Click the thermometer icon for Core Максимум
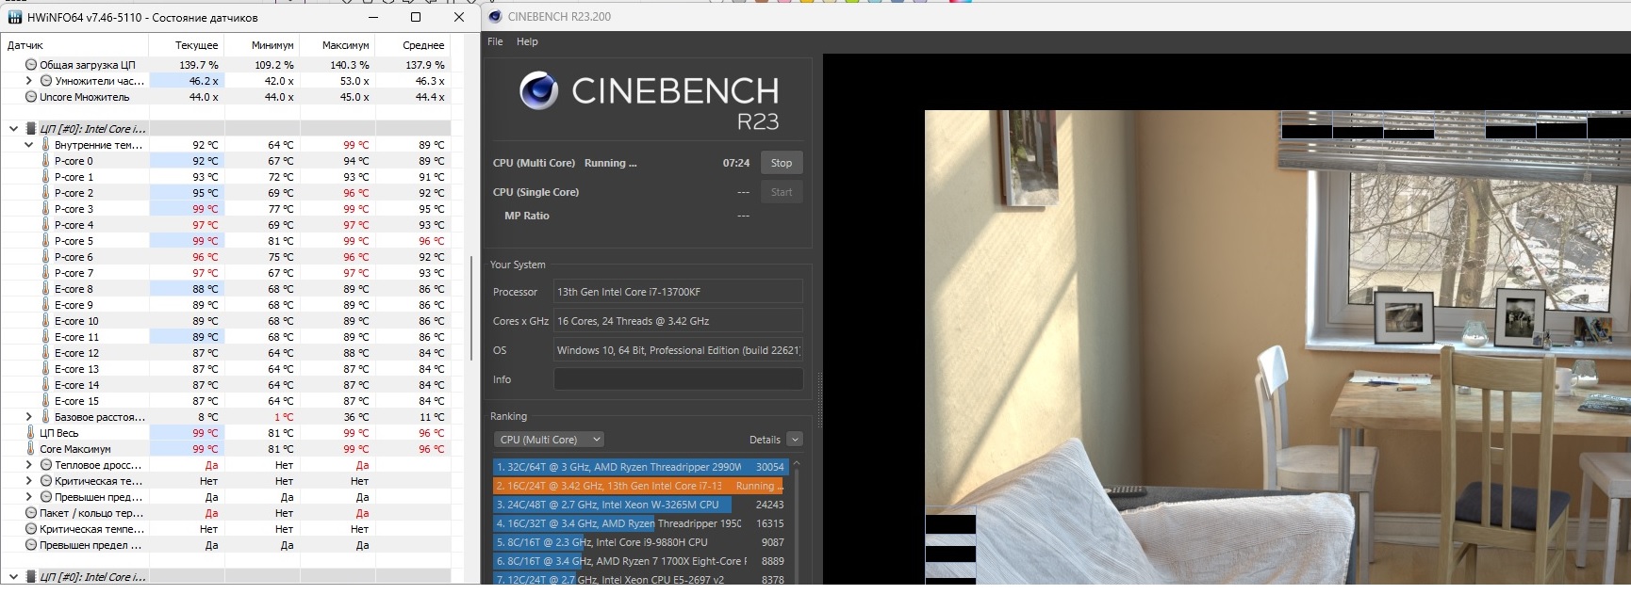1631x610 pixels. (x=31, y=449)
